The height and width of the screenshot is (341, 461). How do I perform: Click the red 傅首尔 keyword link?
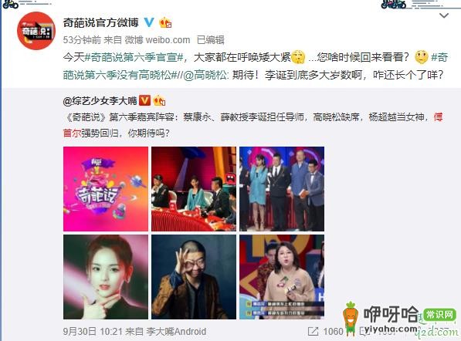point(253,125)
